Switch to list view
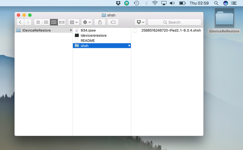 (46, 22)
